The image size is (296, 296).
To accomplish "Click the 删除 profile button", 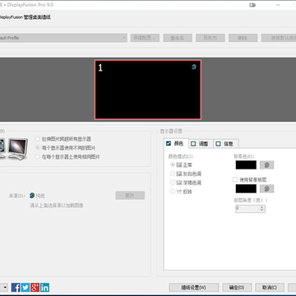I will click(x=243, y=38).
